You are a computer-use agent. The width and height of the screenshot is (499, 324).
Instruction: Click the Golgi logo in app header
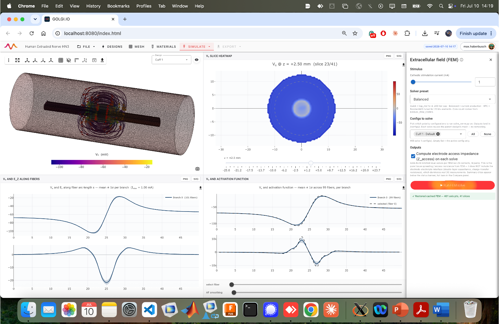pyautogui.click(x=11, y=46)
